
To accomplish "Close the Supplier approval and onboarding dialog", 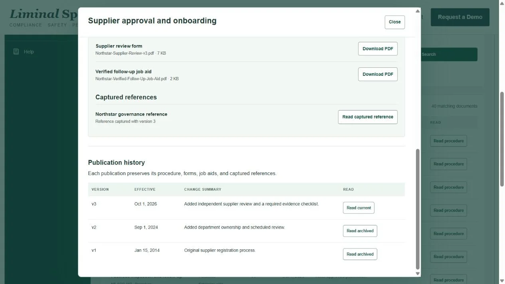I will [x=395, y=22].
